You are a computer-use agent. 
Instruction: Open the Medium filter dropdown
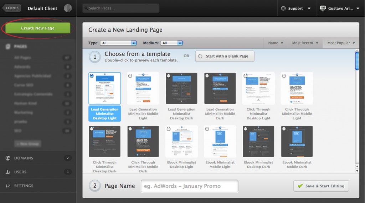click(171, 43)
